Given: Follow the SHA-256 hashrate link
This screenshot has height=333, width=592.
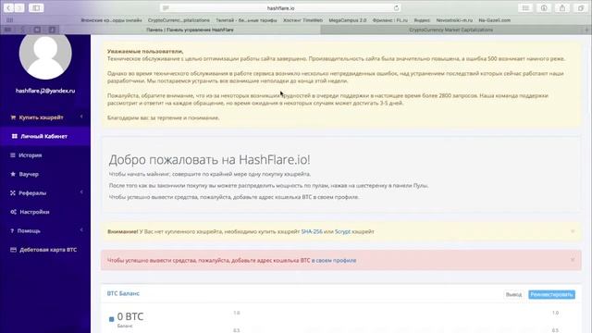Looking at the screenshot, I should point(312,231).
